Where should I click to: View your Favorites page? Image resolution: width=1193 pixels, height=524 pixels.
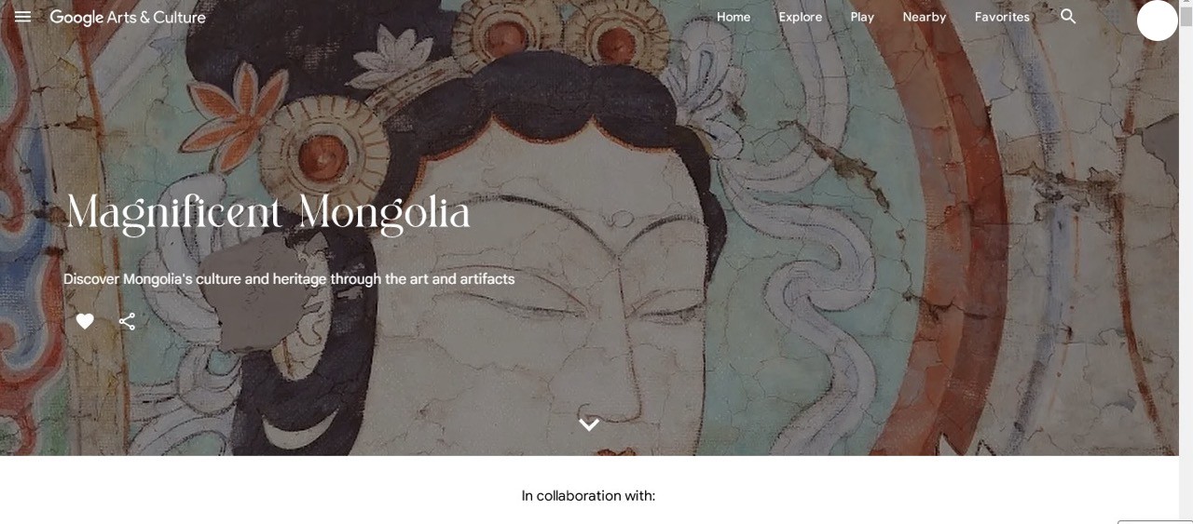1002,17
